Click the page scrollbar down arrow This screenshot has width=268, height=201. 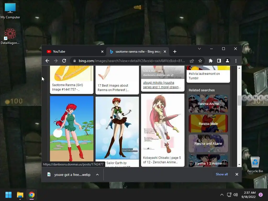pos(239,165)
